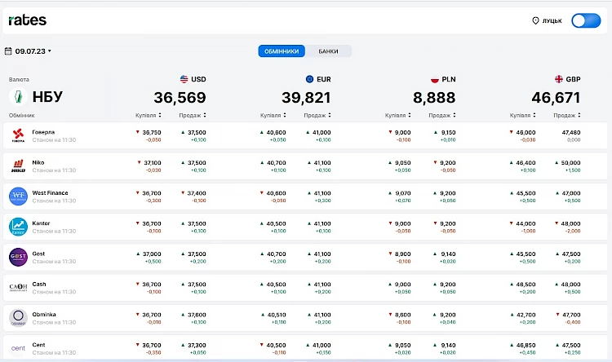Click the Niko exchanger logo
Screen dimensions: 612x362
[18, 166]
